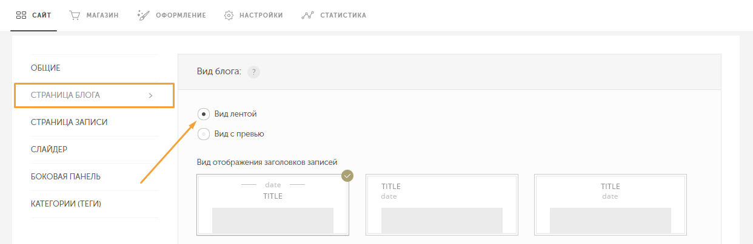
Task: Choose left-aligned title layout thumbnail
Action: point(441,205)
